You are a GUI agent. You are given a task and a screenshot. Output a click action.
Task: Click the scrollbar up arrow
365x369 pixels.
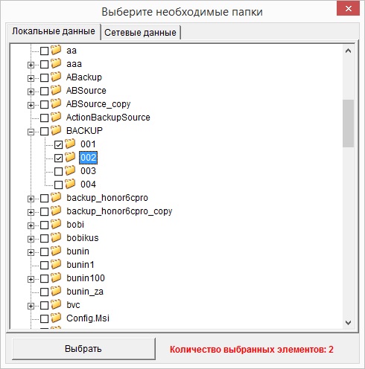pos(348,51)
